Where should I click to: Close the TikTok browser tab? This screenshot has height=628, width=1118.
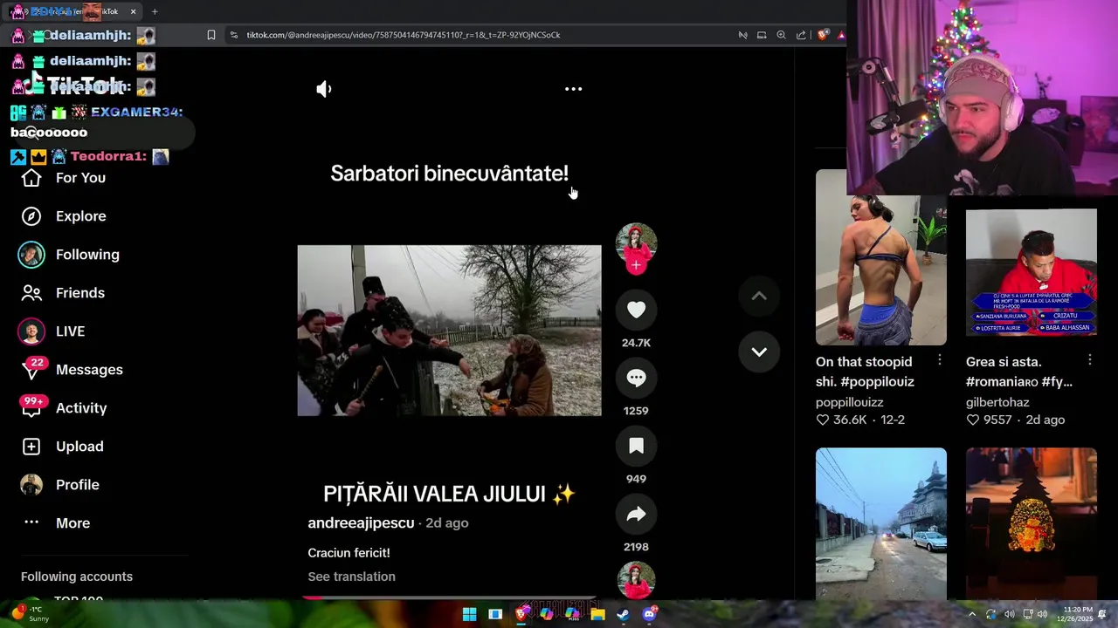pyautogui.click(x=133, y=11)
